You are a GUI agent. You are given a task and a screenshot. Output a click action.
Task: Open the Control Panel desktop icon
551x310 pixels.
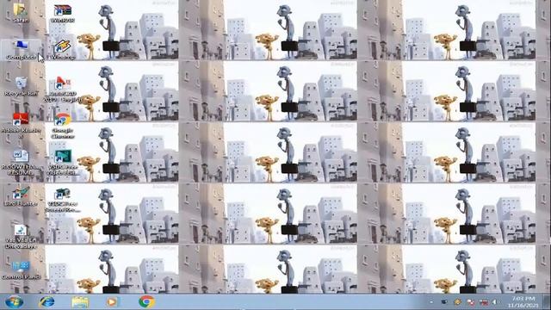[x=21, y=270]
